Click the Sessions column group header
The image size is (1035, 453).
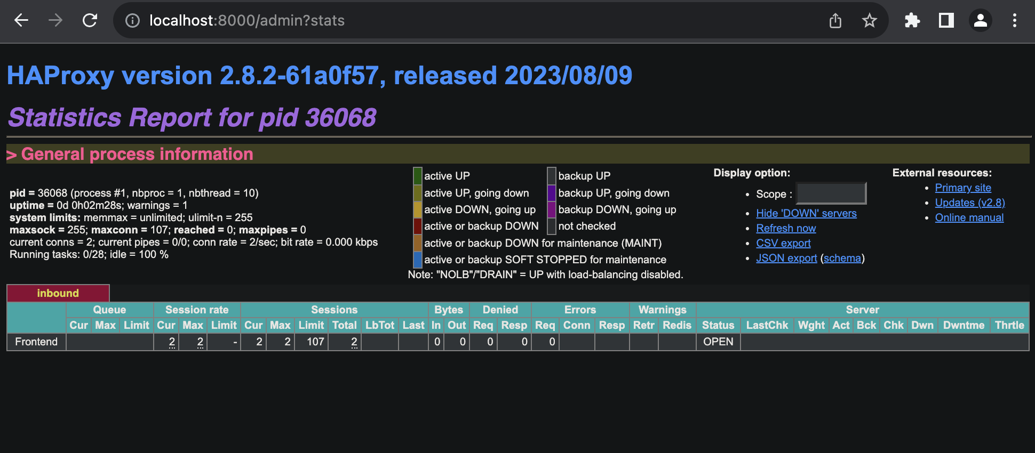[335, 310]
